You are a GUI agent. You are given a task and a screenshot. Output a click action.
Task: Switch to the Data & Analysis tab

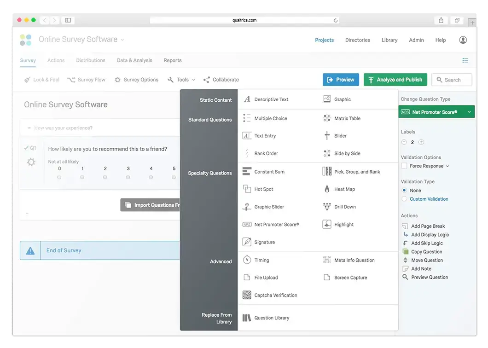pos(134,60)
